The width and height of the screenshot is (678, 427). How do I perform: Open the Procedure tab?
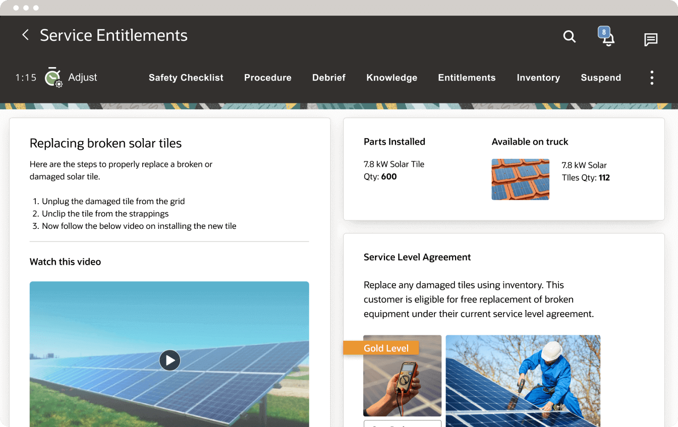268,77
